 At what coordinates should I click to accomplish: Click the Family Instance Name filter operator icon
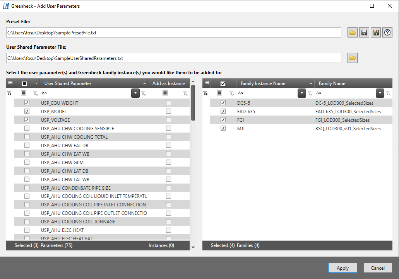click(x=240, y=93)
